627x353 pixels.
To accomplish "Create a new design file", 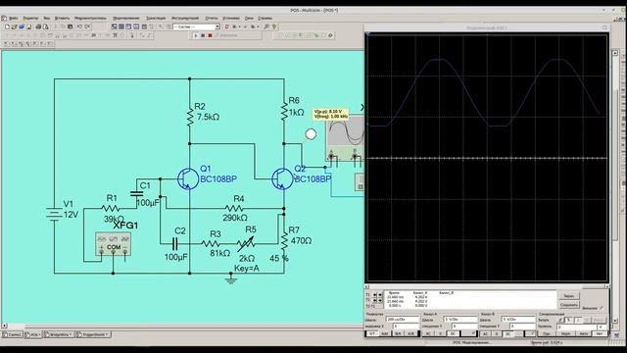I will click(7, 26).
